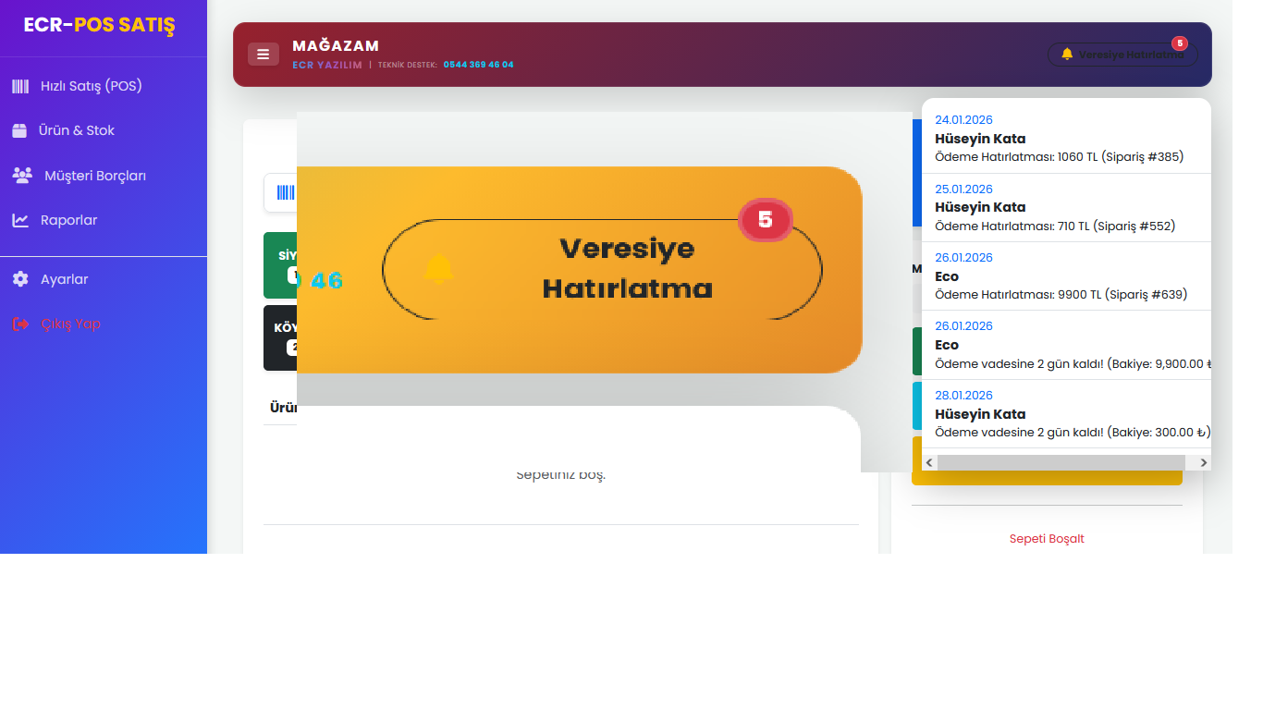Click the box icon beside Ürün & Stok

click(19, 130)
